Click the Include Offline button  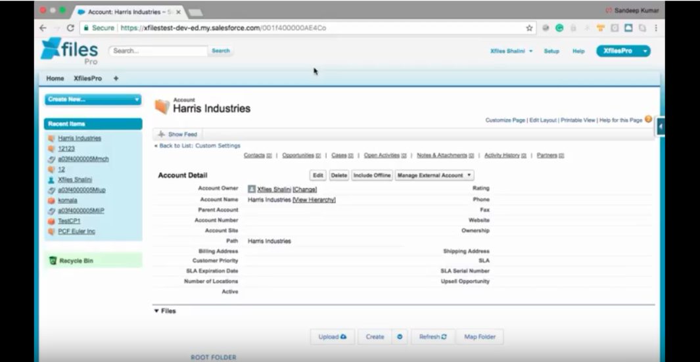[372, 175]
